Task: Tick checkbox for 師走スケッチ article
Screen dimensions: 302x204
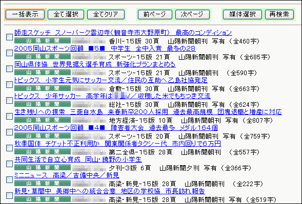Action: (x=9, y=37)
